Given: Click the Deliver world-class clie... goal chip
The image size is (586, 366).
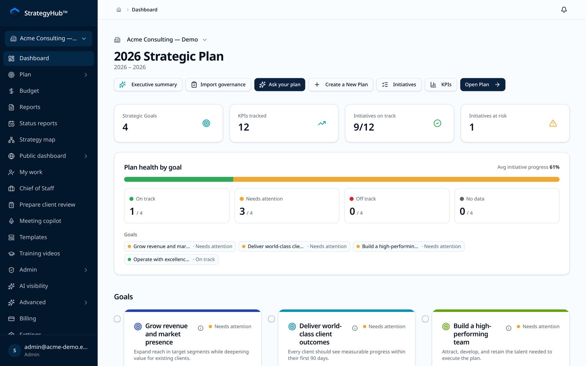Looking at the screenshot, I should 294,246.
